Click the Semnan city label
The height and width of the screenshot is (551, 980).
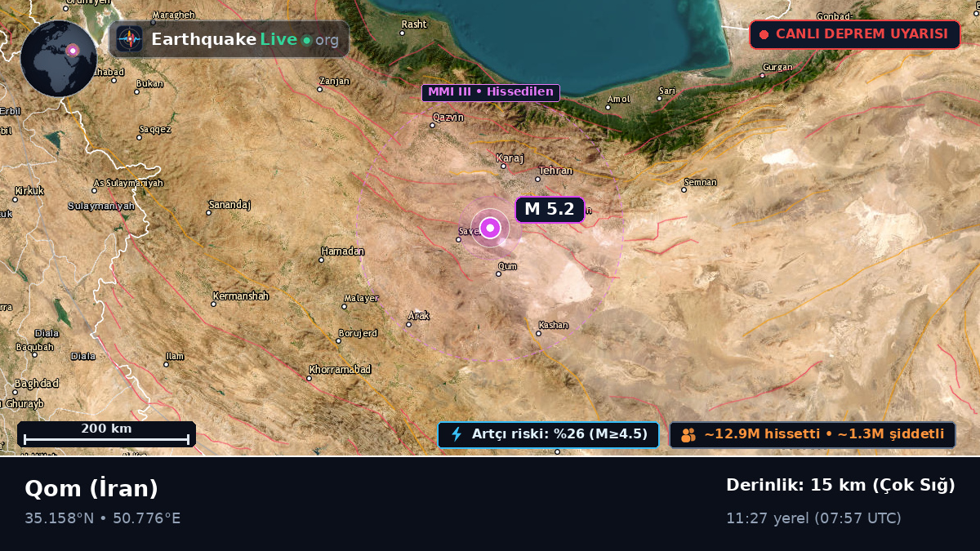point(701,182)
